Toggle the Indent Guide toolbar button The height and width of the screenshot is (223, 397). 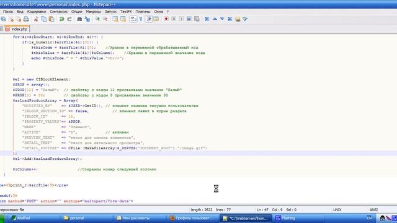point(149,19)
